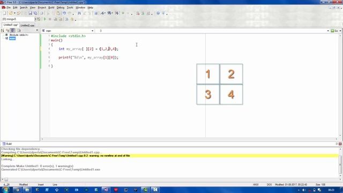Click 'Complete Make Untitled1' output line
343x193 pixels.
[x=38, y=166]
